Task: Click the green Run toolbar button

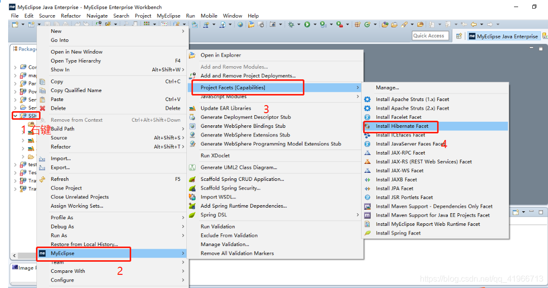Action: 307,24
